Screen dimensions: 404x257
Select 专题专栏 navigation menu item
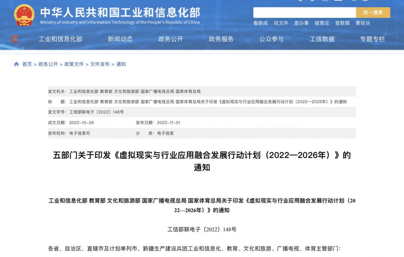[372, 39]
